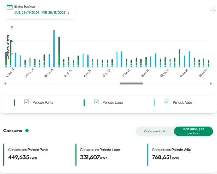Click the 20 Jun. 25 axis label
Image resolution: width=217 pixels, height=174 pixels.
10,73
